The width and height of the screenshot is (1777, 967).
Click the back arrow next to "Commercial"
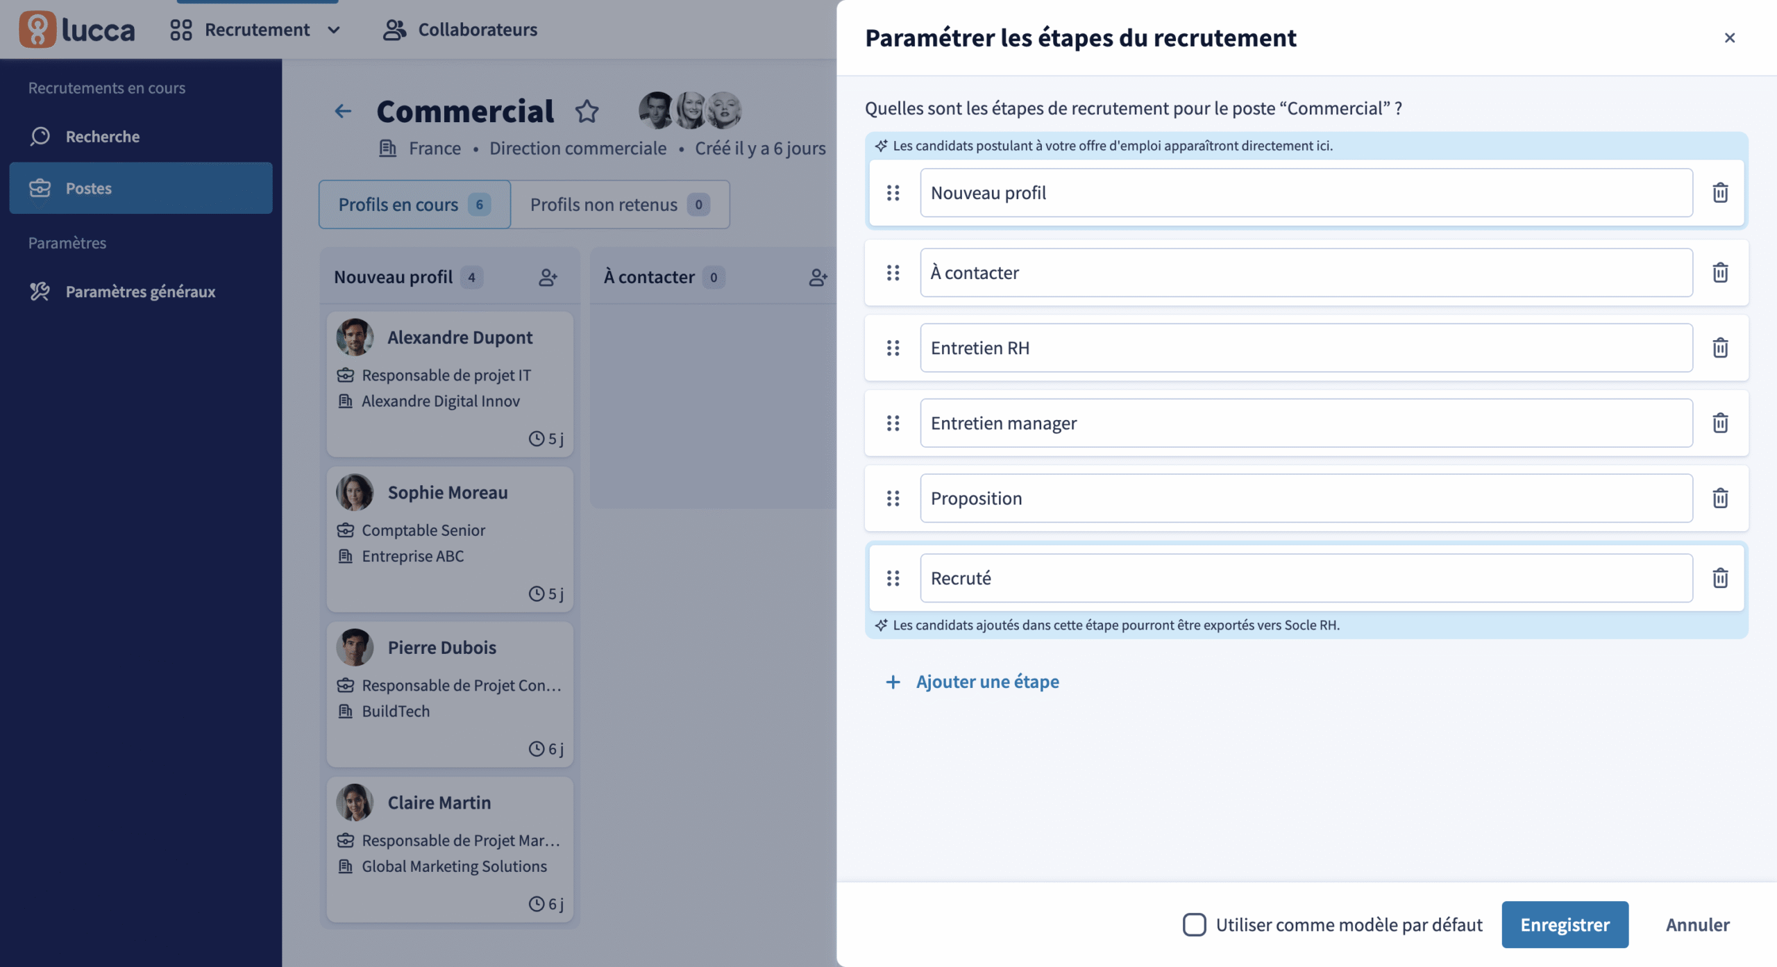pyautogui.click(x=343, y=111)
